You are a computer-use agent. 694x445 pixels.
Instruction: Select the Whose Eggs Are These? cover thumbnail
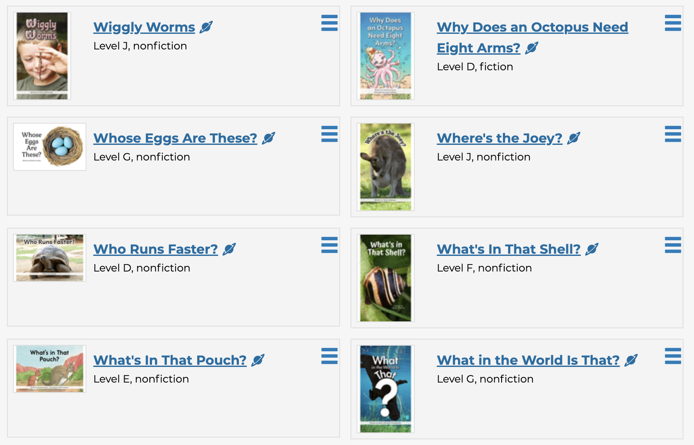pyautogui.click(x=50, y=147)
